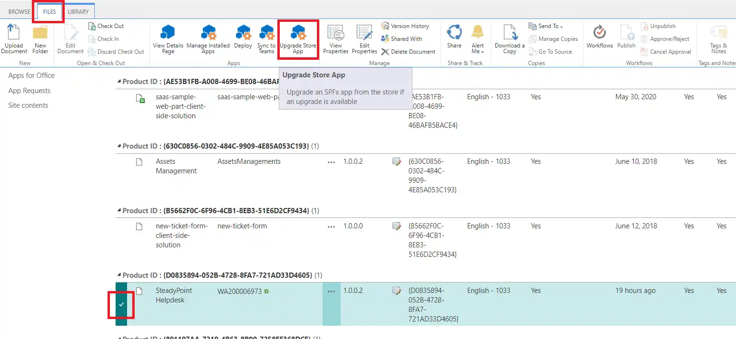Viewport: 736px width, 339px height.
Task: Click edit icon in Assets Management row
Action: (396, 162)
